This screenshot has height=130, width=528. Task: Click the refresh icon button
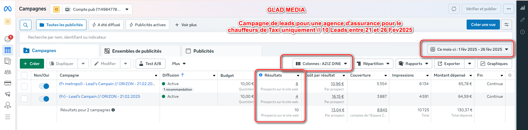pyautogui.click(x=454, y=9)
